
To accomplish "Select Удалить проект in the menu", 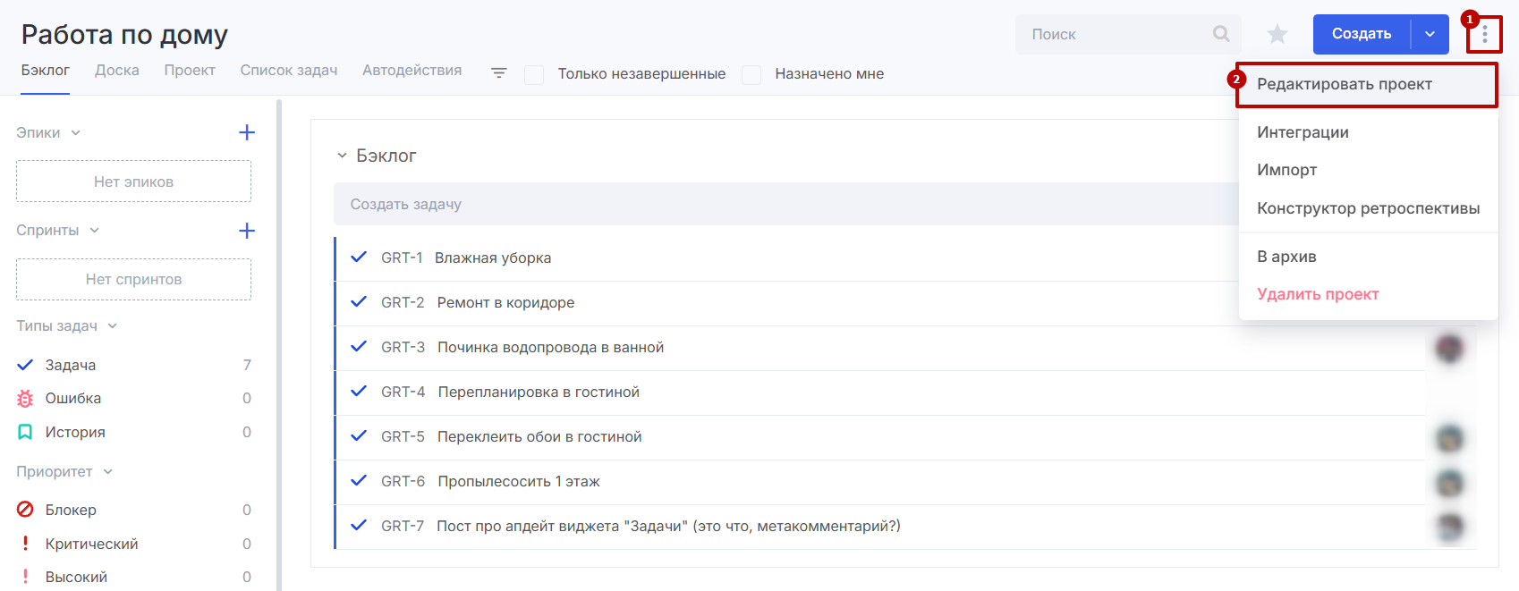I will point(1317,294).
